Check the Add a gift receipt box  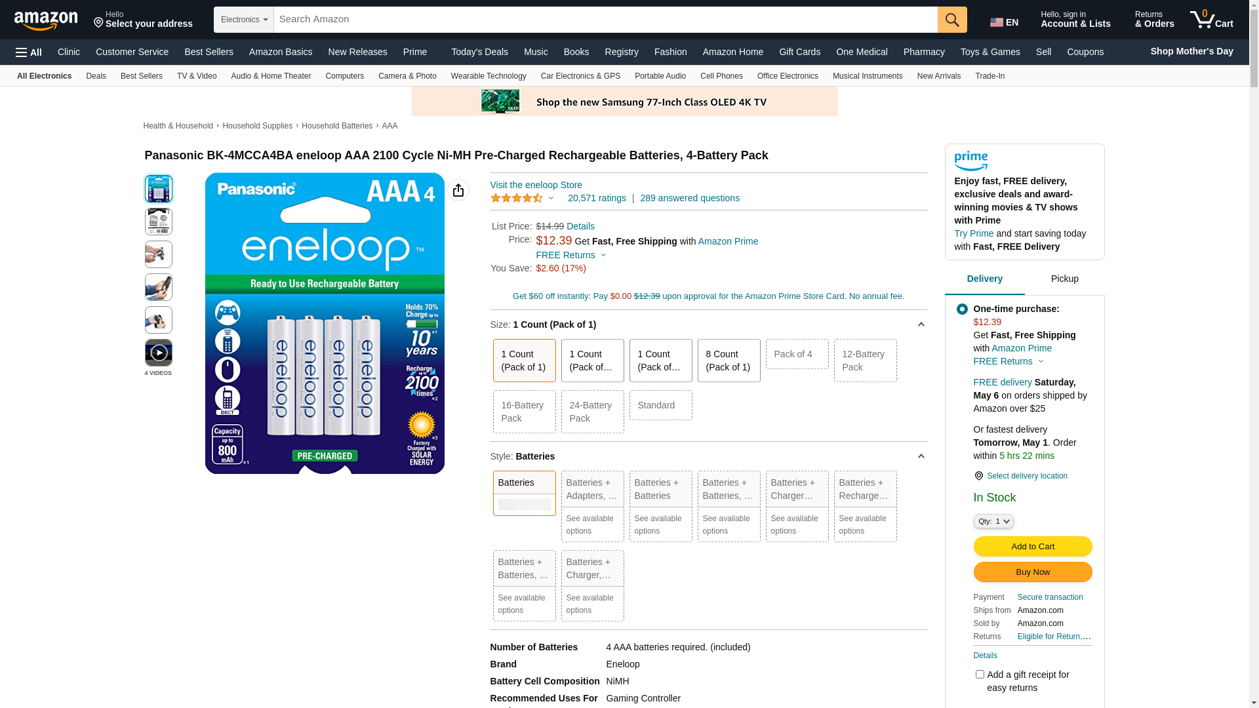coord(980,674)
